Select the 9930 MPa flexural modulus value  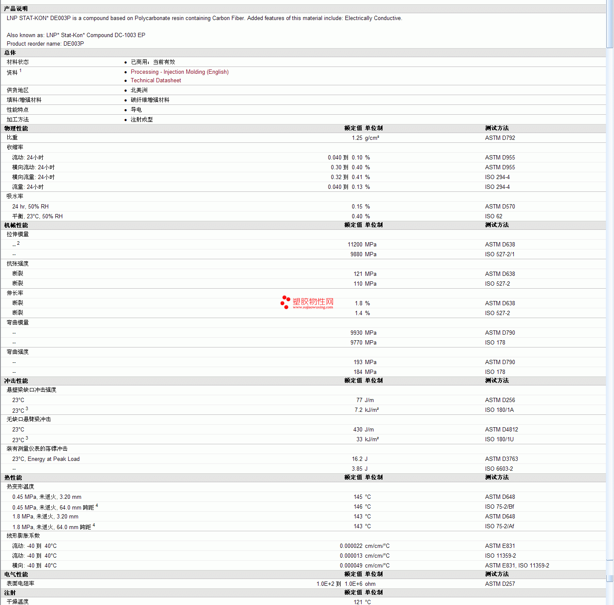(x=363, y=333)
